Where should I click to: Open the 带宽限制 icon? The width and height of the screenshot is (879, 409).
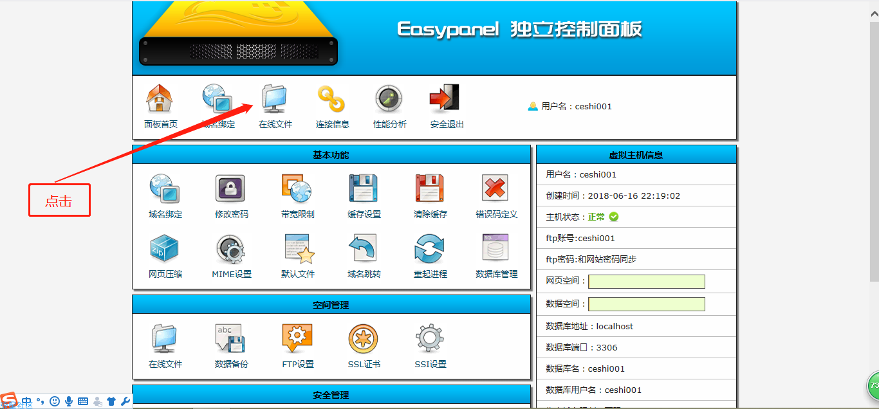point(297,189)
